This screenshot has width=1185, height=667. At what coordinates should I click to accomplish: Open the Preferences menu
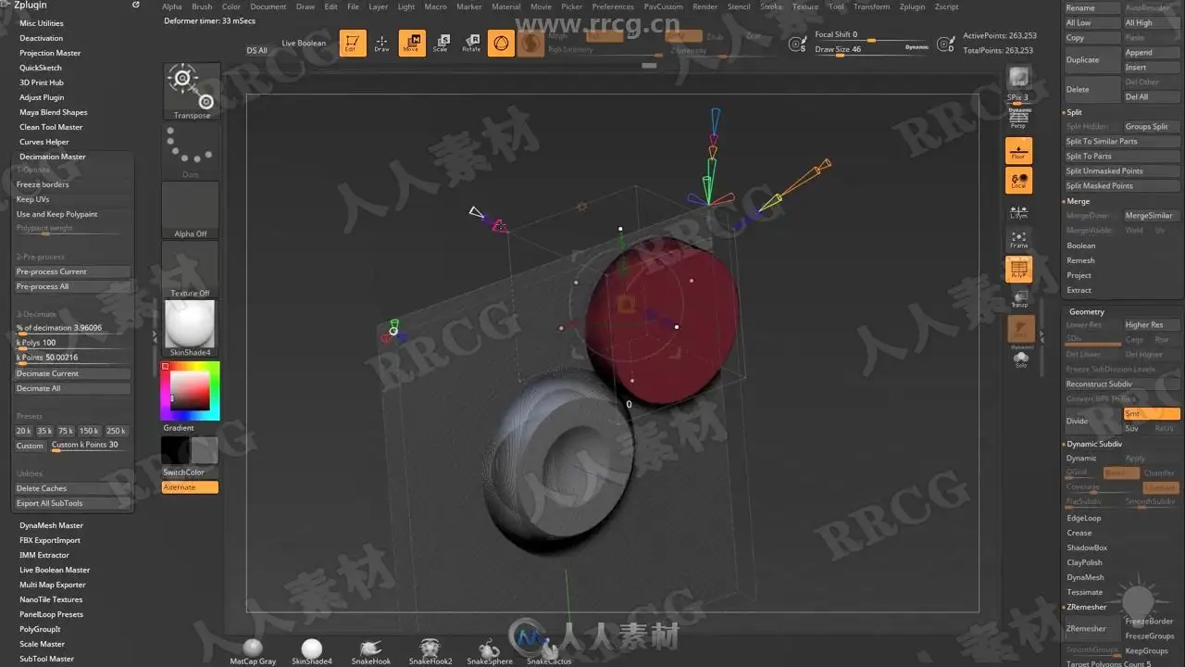click(613, 6)
